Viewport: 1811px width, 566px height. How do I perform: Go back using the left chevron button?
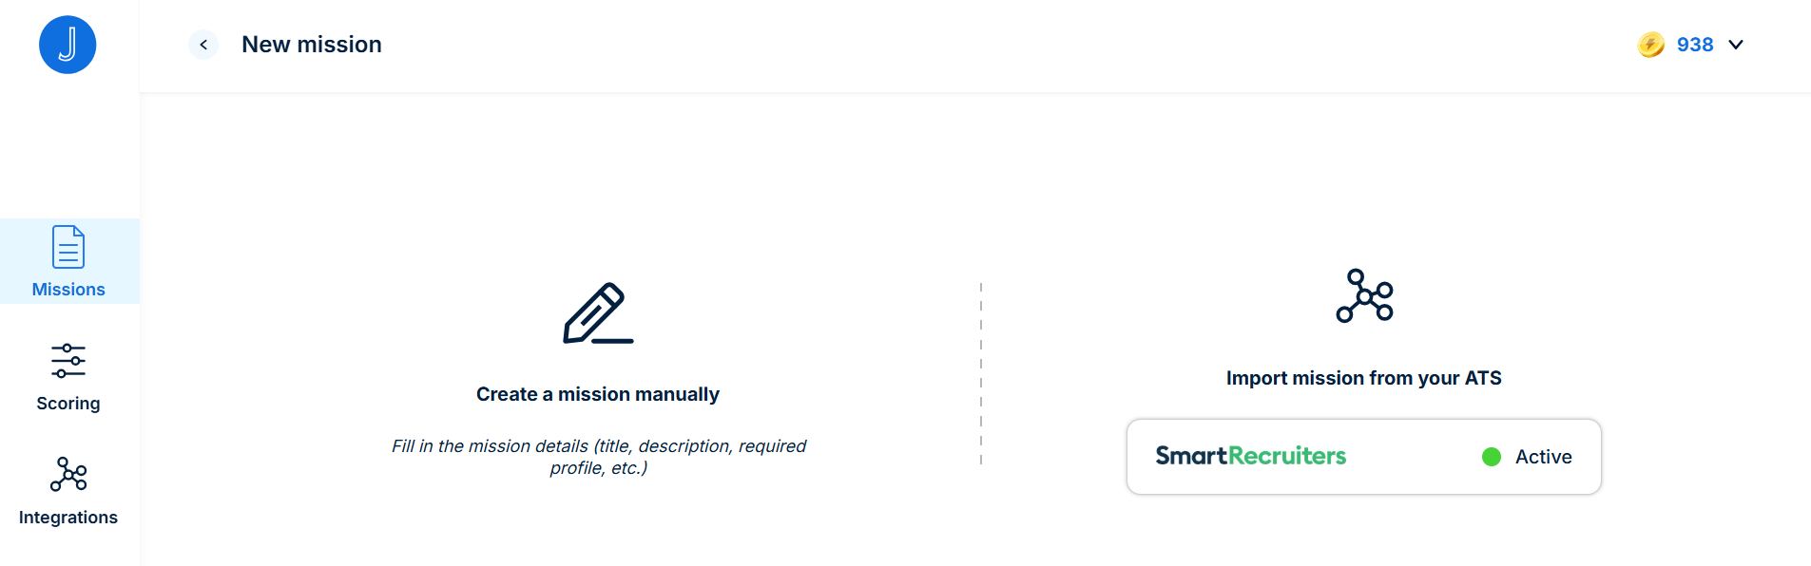click(x=203, y=45)
